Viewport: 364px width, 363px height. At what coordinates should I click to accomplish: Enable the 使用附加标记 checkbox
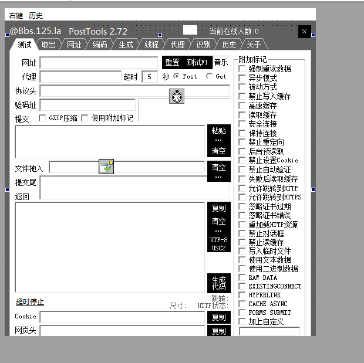tap(85, 118)
